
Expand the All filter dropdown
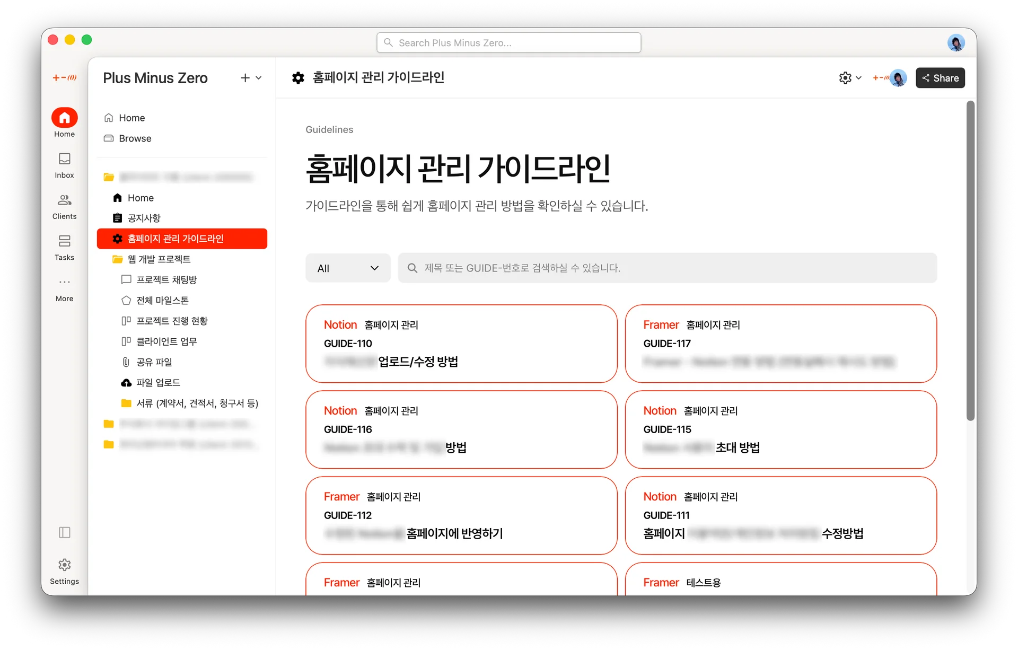(348, 268)
